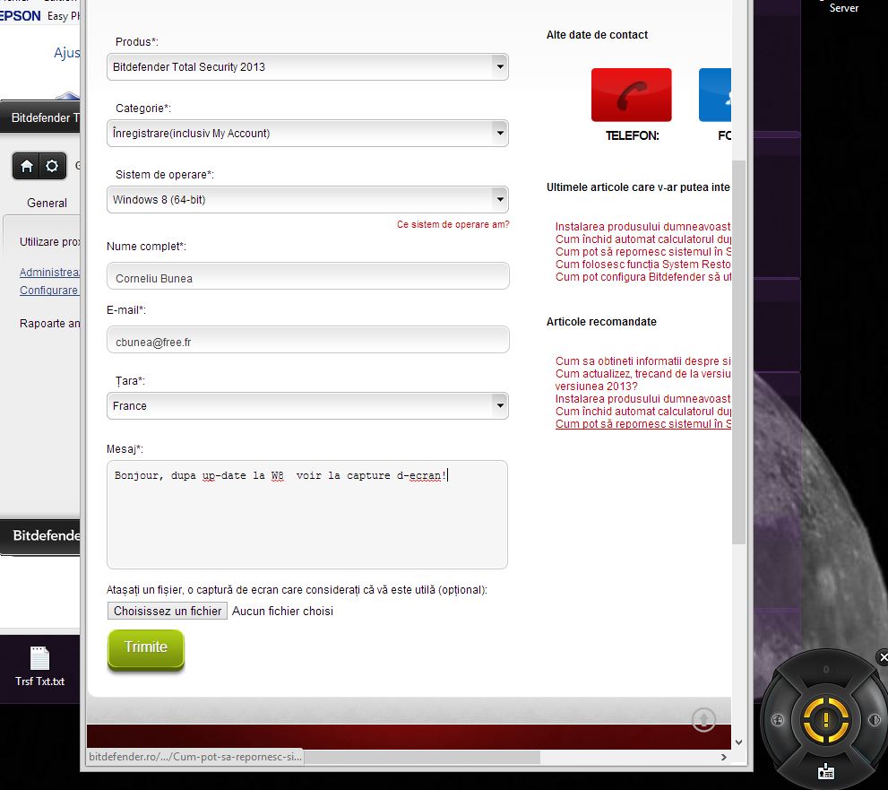This screenshot has width=888, height=790.
Task: Click 'Utilizare' text in Bitdefender window
Action: click(39, 241)
